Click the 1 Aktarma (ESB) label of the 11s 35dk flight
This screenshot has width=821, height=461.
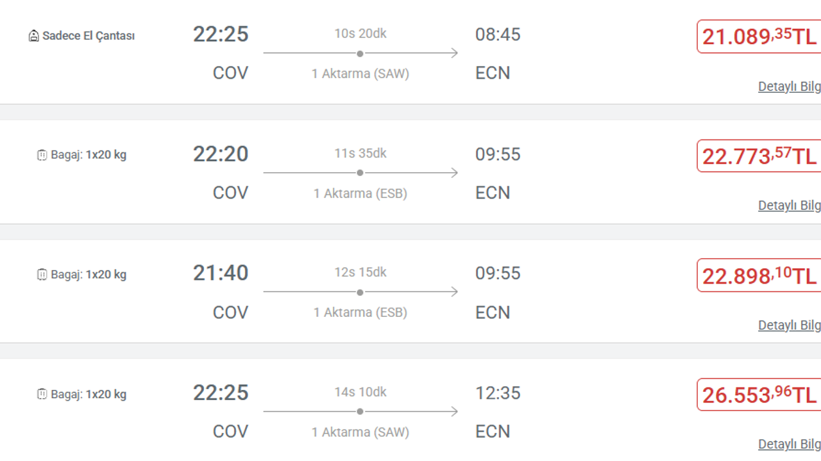click(360, 193)
